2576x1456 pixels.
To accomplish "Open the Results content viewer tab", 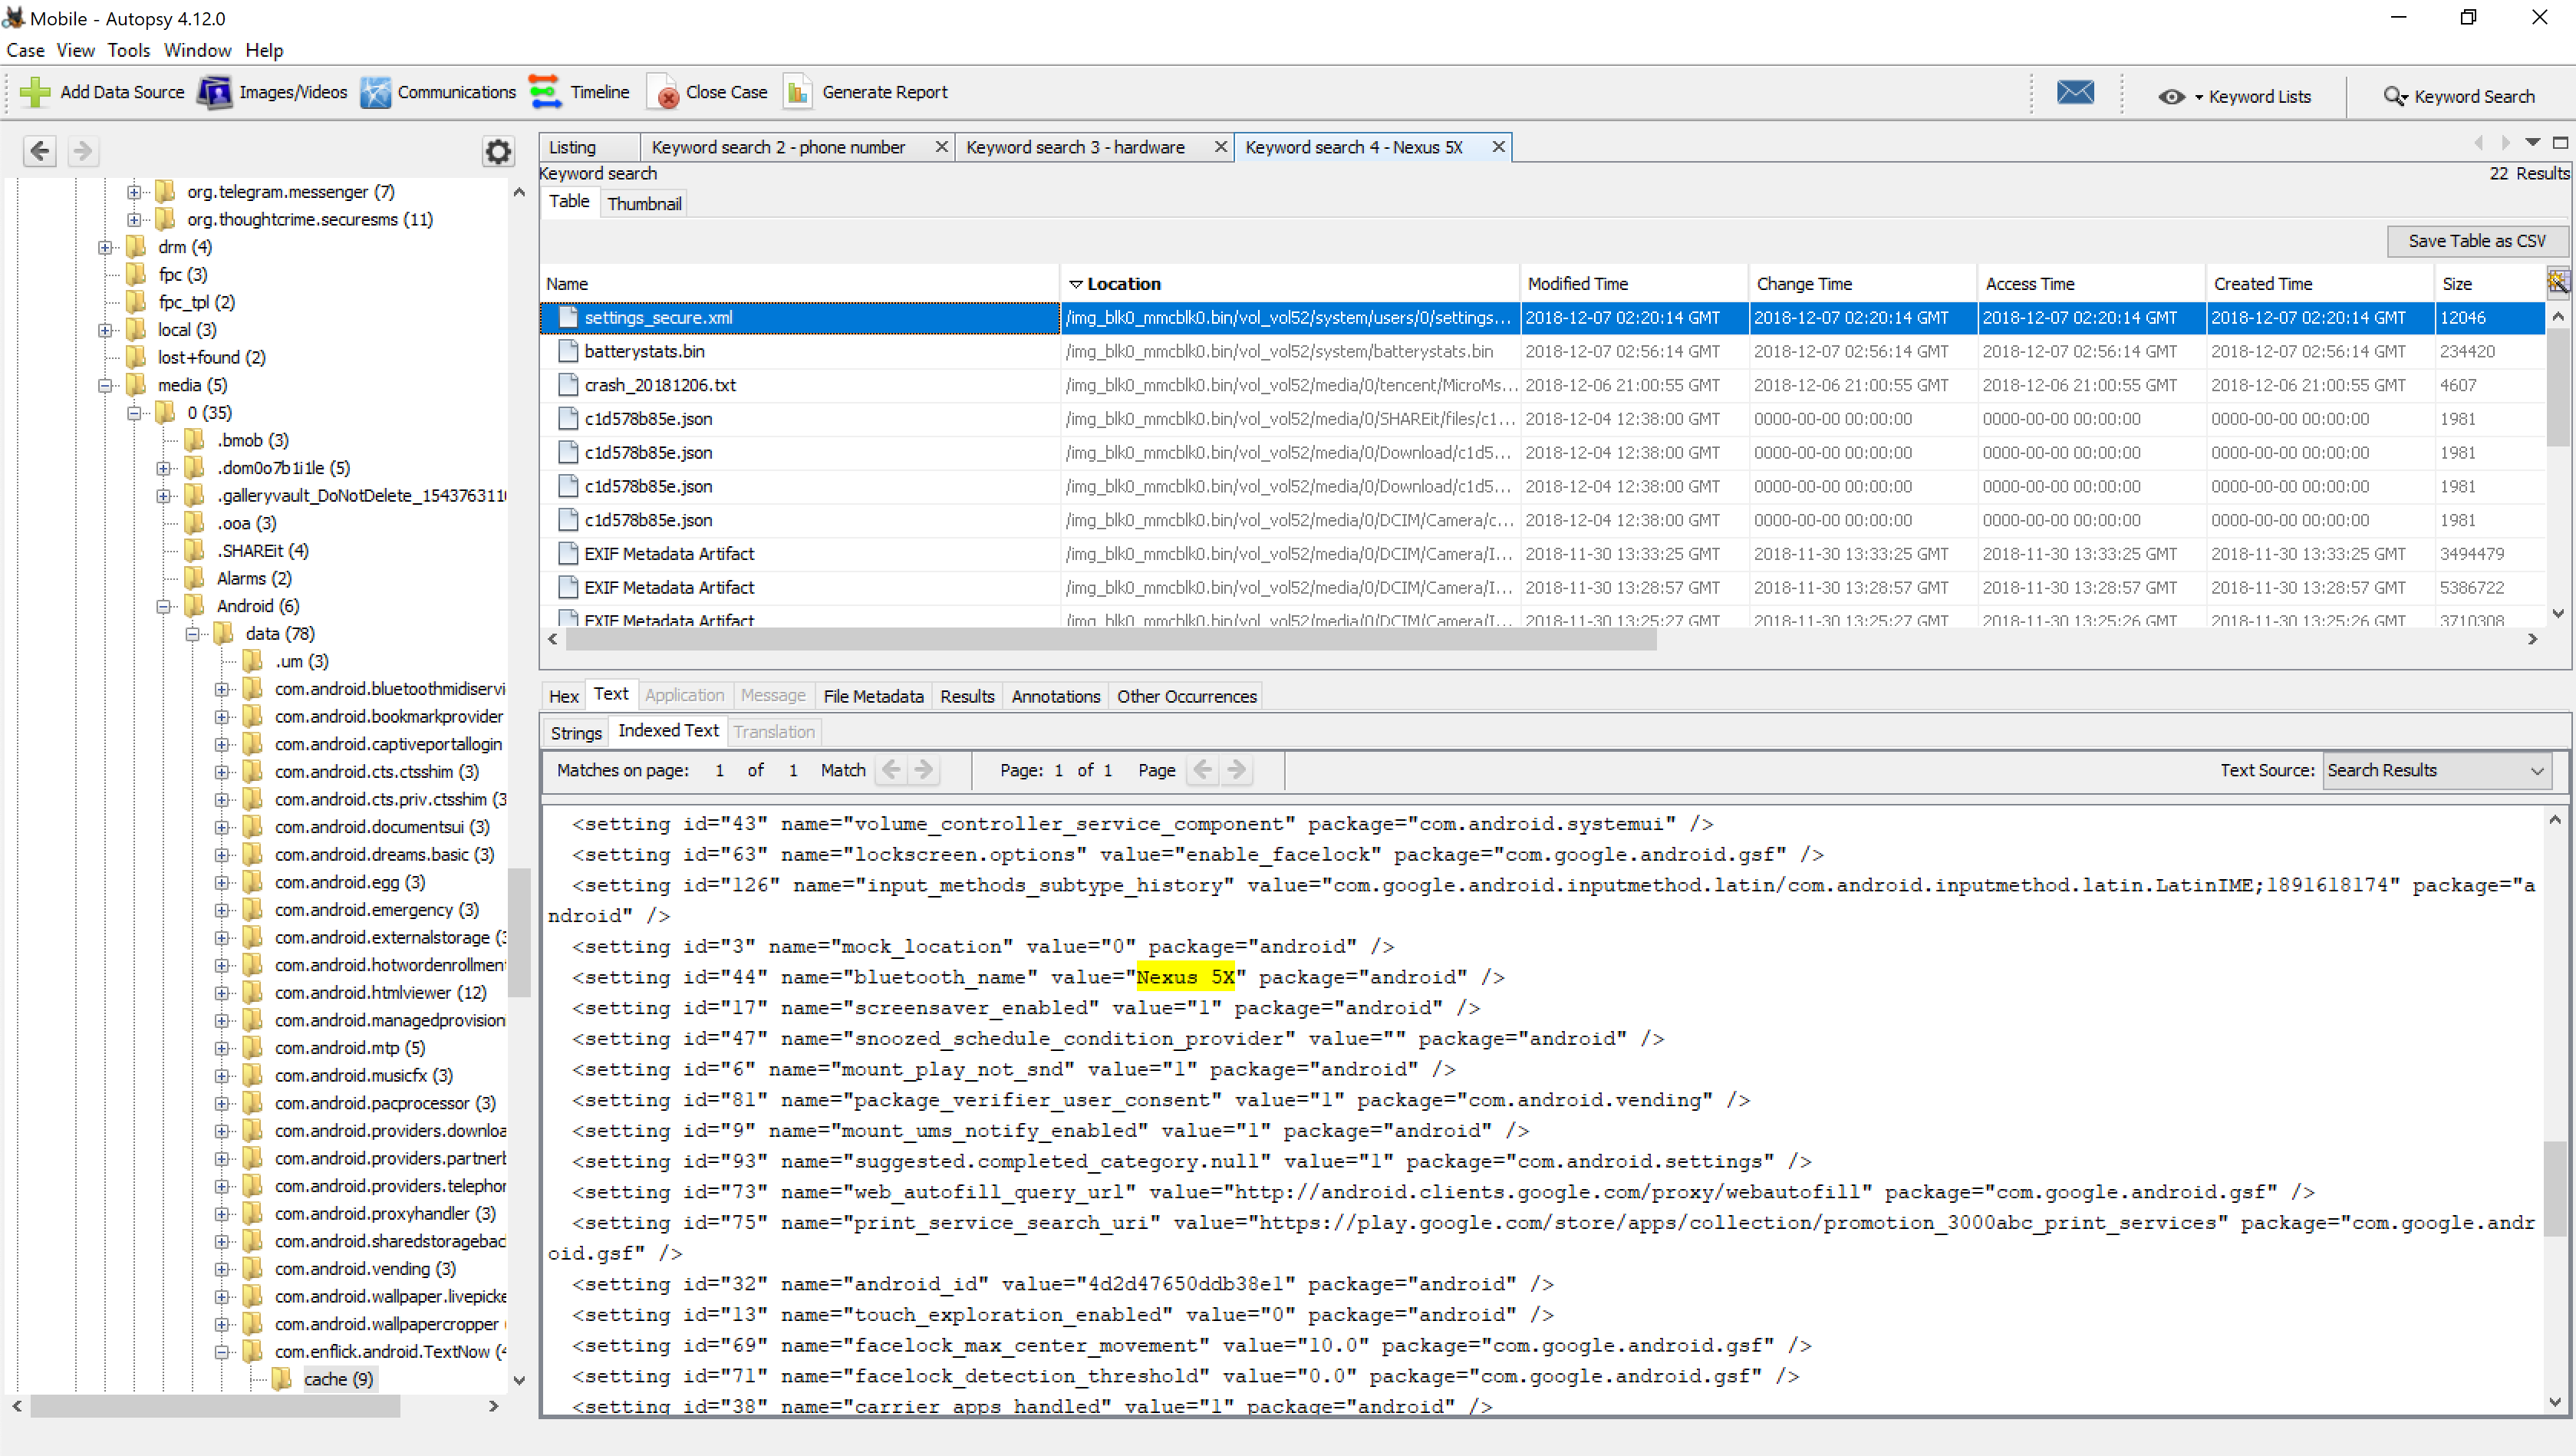I will tap(967, 696).
